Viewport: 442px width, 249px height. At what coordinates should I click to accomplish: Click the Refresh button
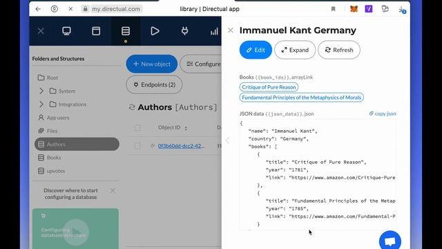click(x=339, y=50)
